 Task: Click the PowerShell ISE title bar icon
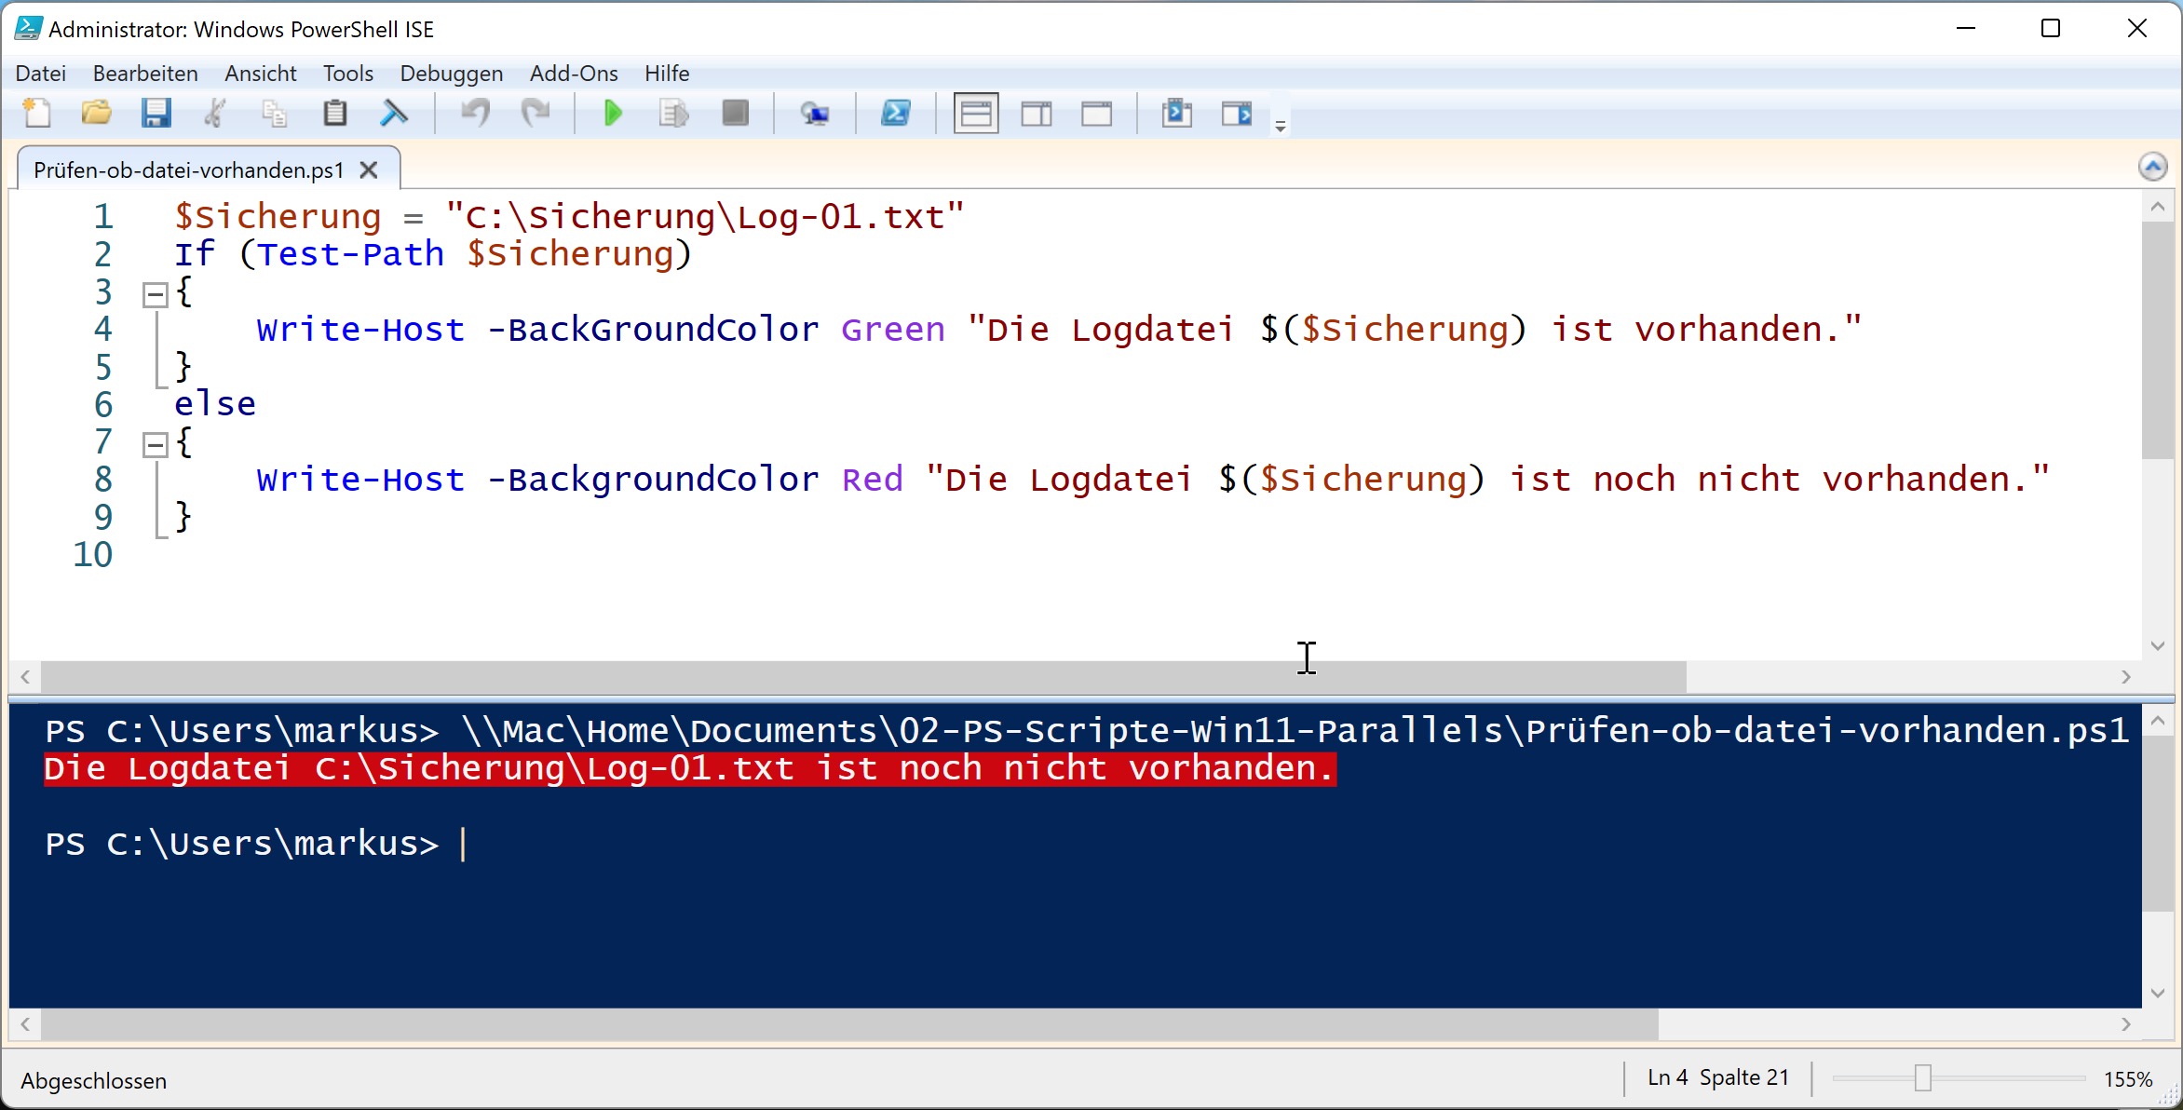[x=28, y=28]
